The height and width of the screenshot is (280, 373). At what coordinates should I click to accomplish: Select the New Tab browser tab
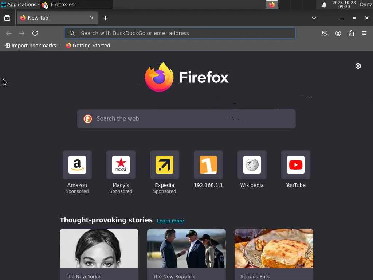pyautogui.click(x=57, y=18)
